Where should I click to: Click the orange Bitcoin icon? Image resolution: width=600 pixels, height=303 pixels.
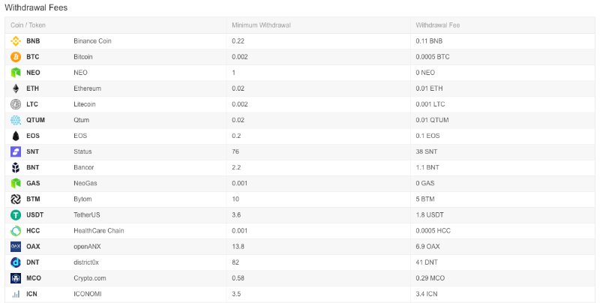16,57
